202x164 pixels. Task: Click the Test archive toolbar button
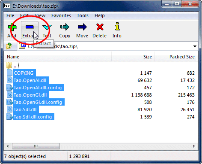coord(47,30)
